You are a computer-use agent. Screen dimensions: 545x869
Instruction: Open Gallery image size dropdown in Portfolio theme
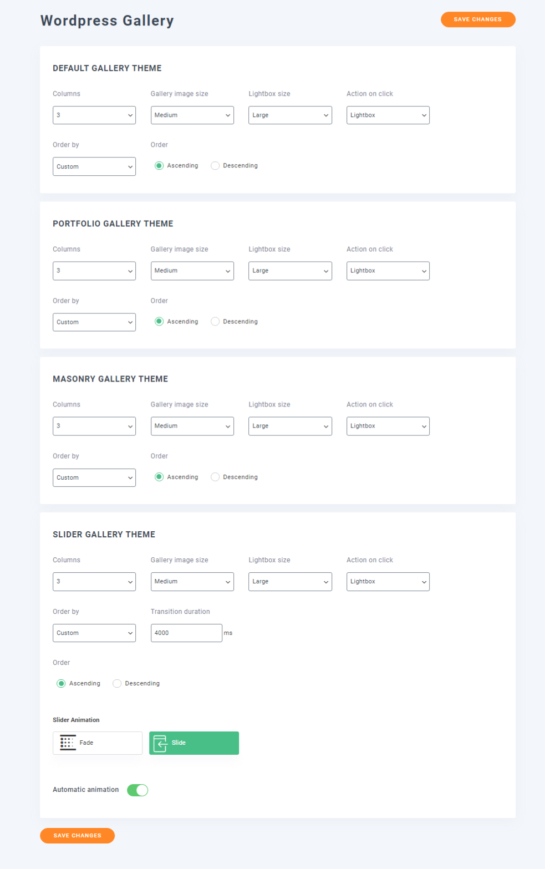(192, 271)
